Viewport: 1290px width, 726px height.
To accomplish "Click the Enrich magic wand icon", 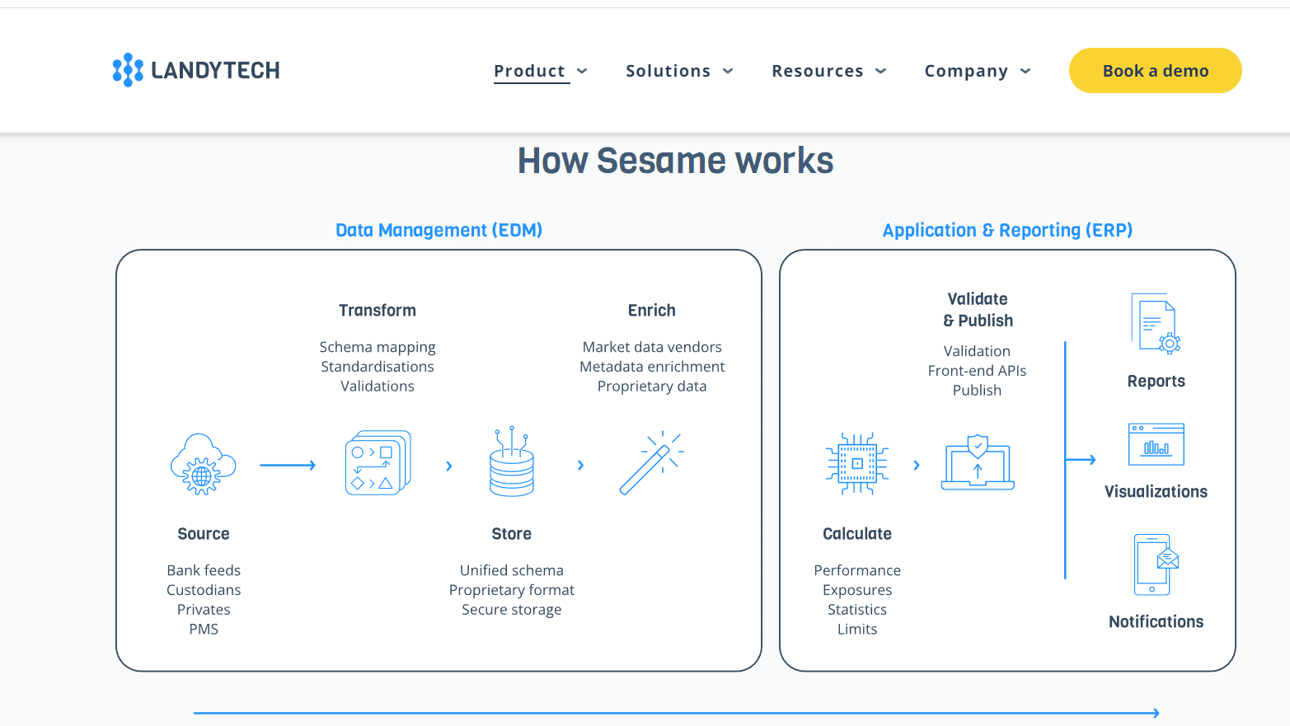I will point(651,463).
